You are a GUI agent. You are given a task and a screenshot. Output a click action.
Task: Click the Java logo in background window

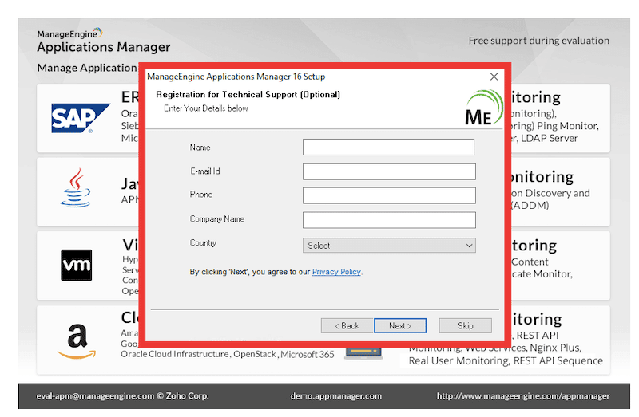pyautogui.click(x=76, y=187)
